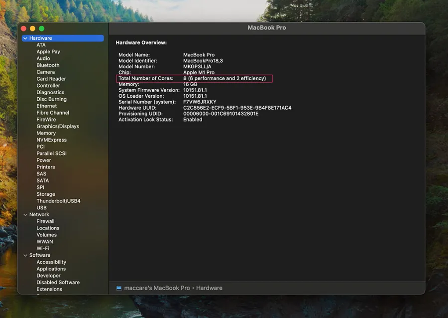
Task: Show Power information
Action: [x=44, y=160]
